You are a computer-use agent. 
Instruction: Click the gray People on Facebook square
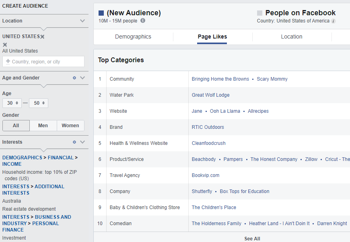click(259, 13)
